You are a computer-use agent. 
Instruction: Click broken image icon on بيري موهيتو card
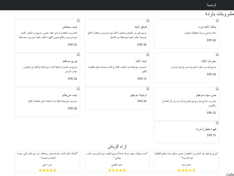pos(78,55)
